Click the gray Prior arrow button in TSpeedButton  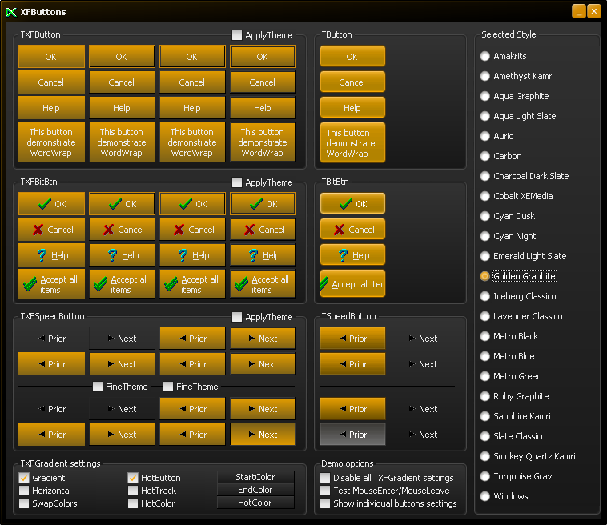(352, 435)
